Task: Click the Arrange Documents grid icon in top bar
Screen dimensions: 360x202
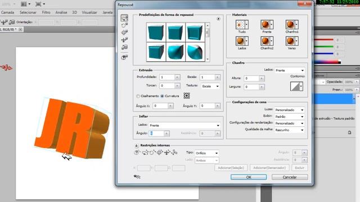Action: point(24,4)
